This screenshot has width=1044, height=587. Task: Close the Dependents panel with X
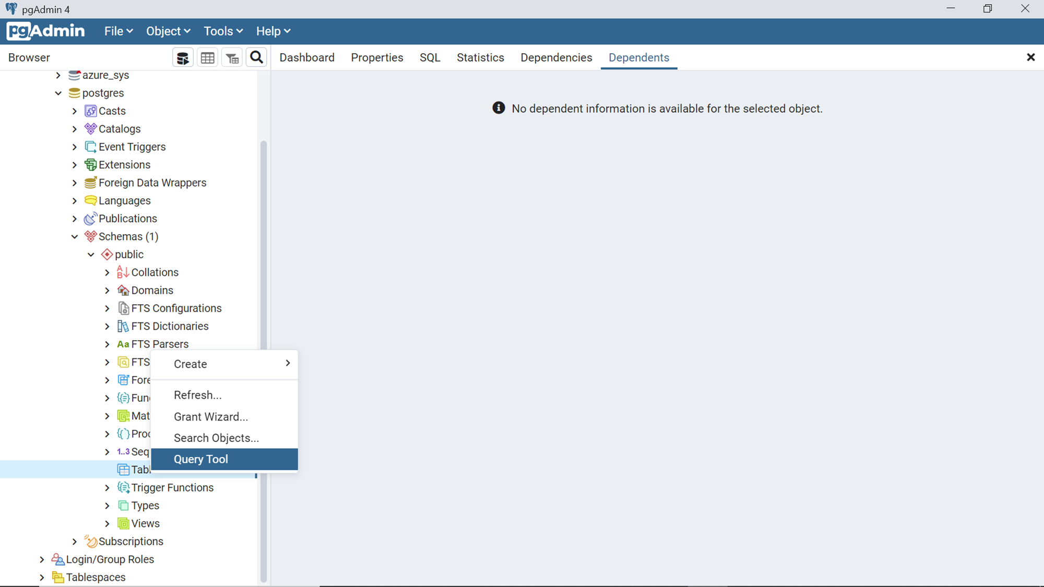click(x=1030, y=57)
